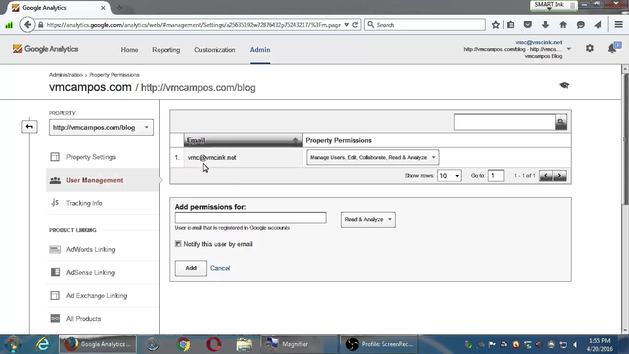Launch Opera from the taskbar

click(214, 344)
